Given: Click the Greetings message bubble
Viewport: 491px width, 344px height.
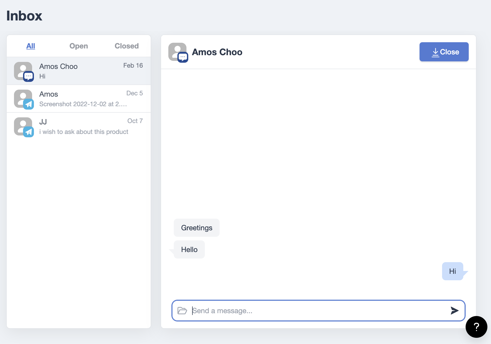Looking at the screenshot, I should coord(197,228).
